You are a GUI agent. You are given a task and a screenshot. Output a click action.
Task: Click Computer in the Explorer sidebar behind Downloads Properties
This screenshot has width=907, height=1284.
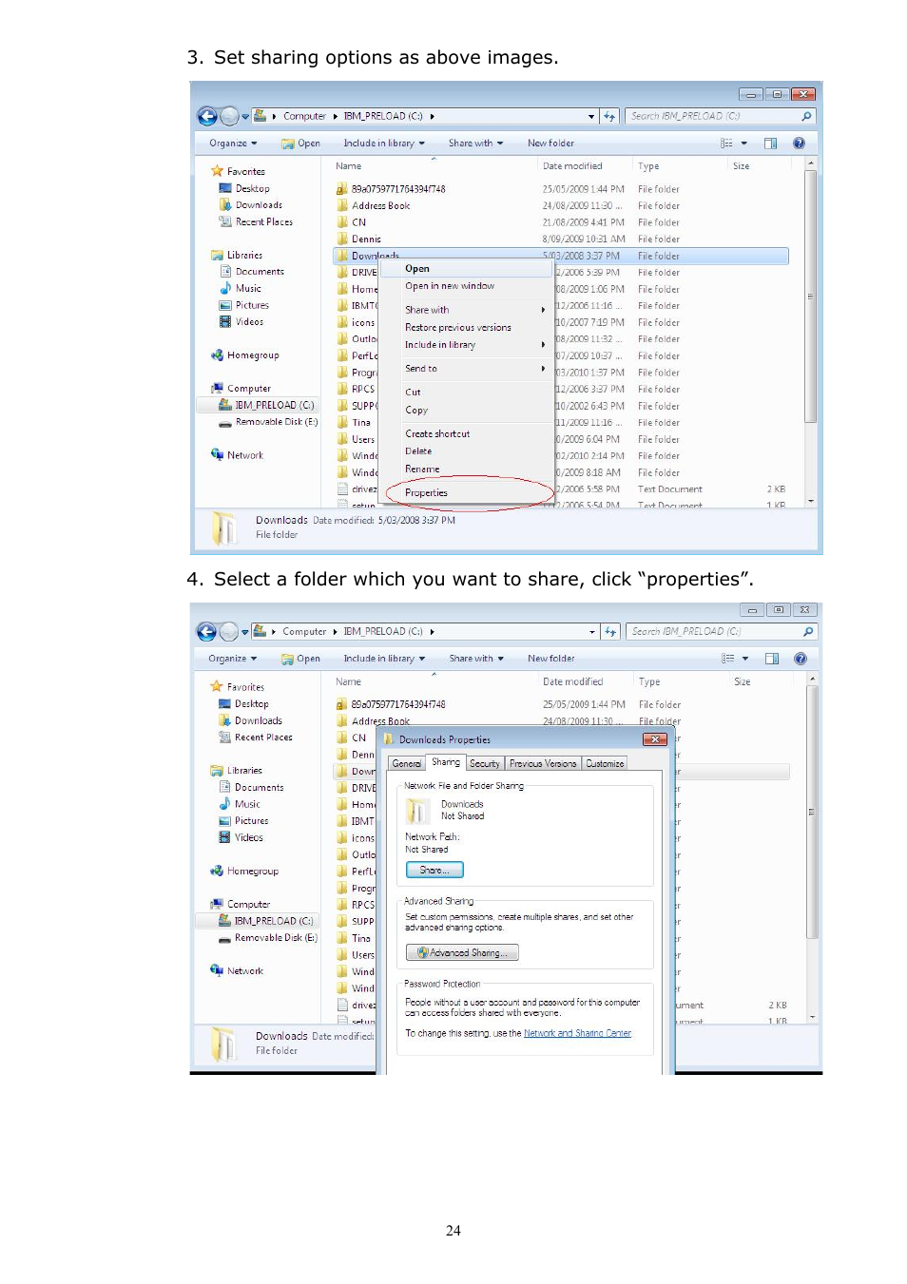tap(241, 905)
